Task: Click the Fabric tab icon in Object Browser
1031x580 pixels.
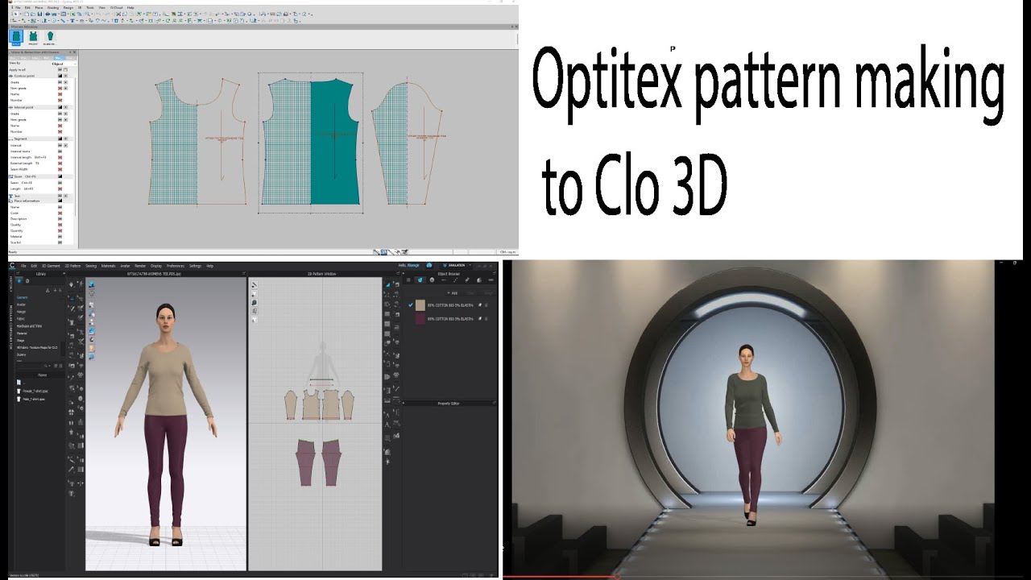Action: click(420, 280)
